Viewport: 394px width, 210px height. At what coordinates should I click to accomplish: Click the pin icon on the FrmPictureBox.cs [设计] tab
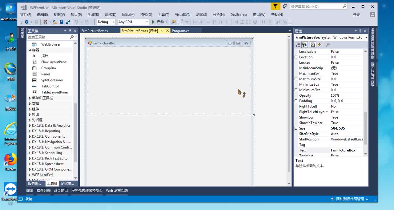(162, 31)
